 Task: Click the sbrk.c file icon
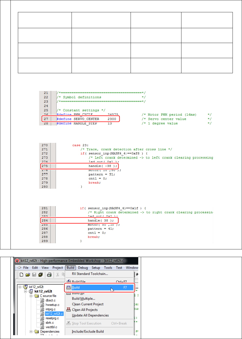(42, 323)
